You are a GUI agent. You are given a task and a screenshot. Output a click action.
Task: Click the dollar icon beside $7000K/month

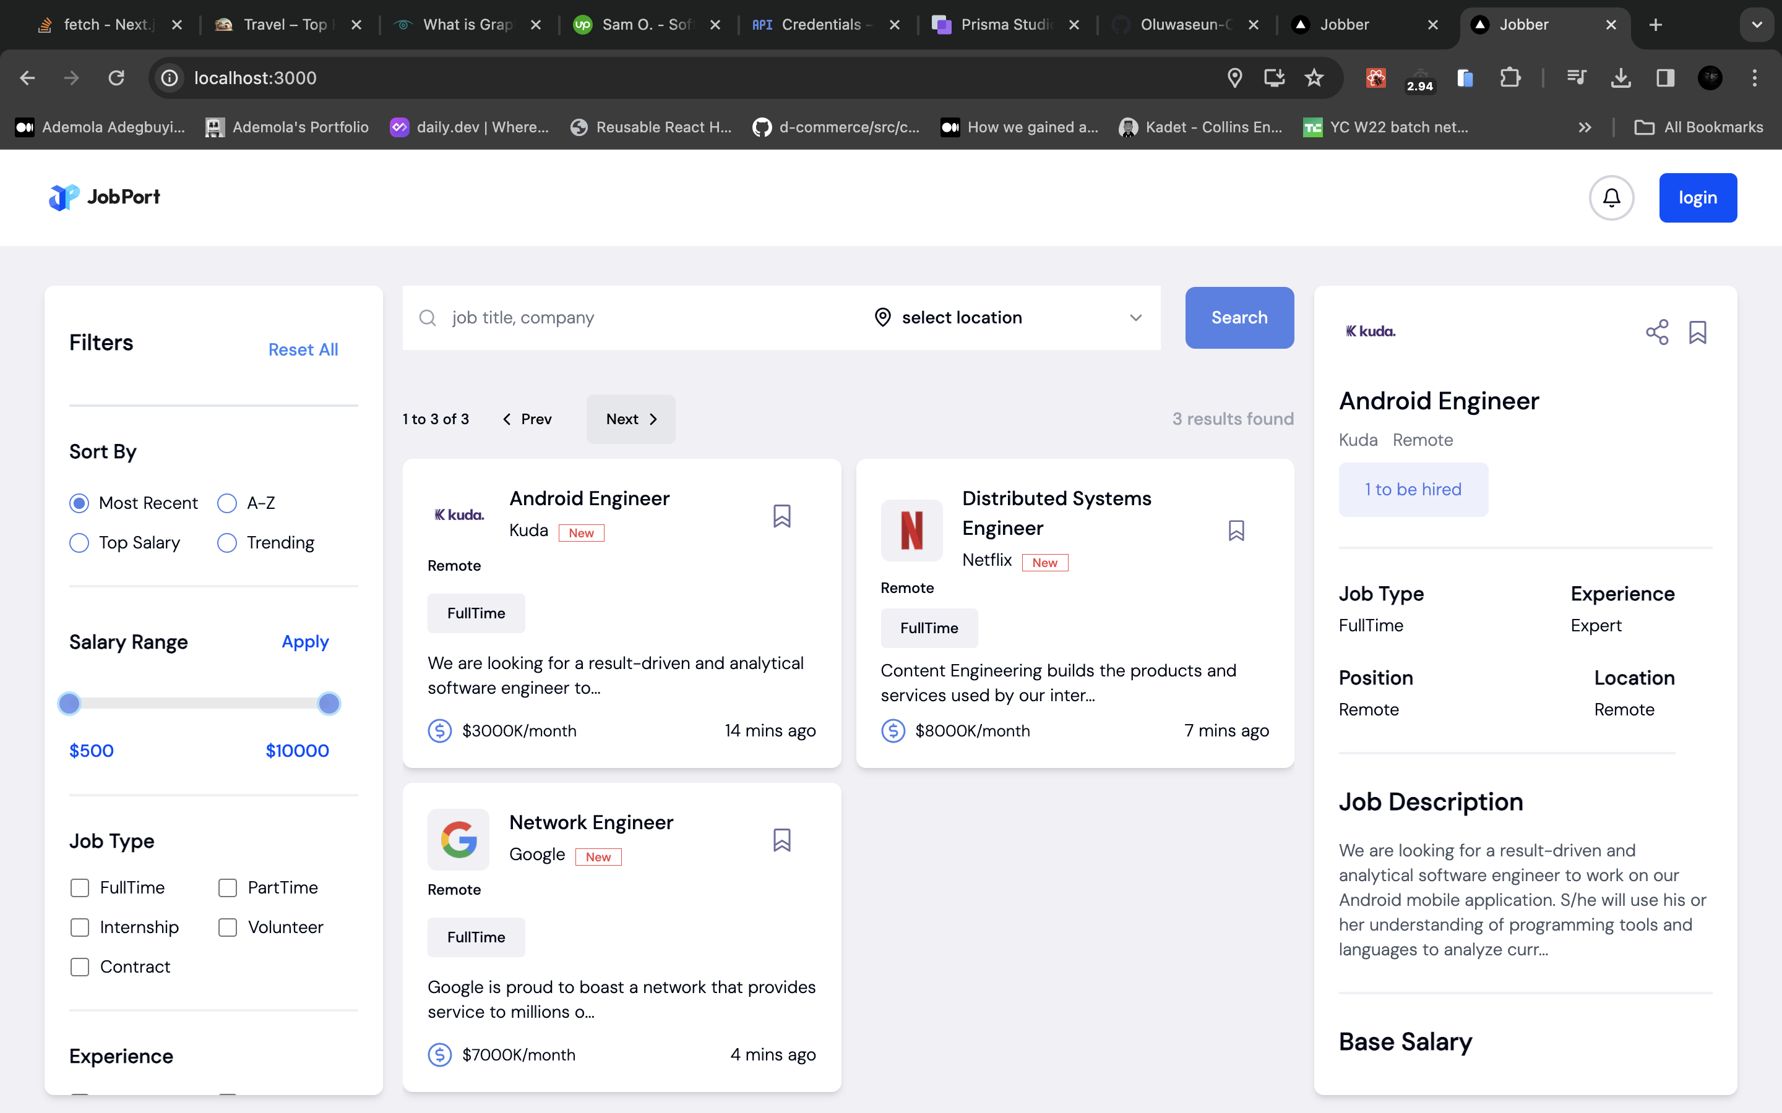pos(439,1054)
